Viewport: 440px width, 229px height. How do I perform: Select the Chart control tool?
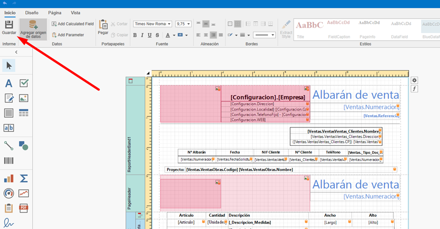pyautogui.click(x=9, y=178)
